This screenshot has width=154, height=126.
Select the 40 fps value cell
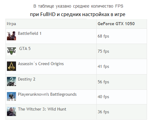pyautogui.click(x=122, y=97)
